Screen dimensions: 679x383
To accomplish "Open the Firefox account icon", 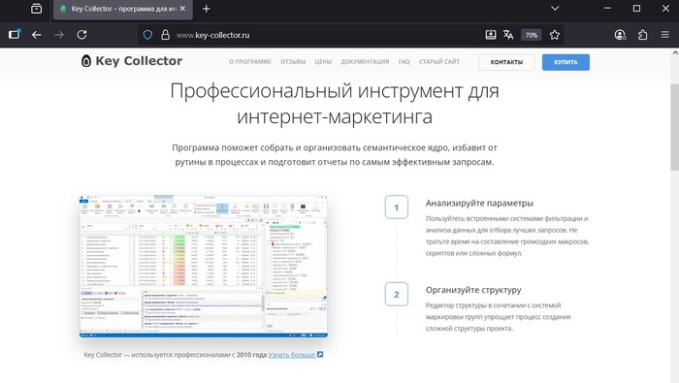I will pos(620,35).
